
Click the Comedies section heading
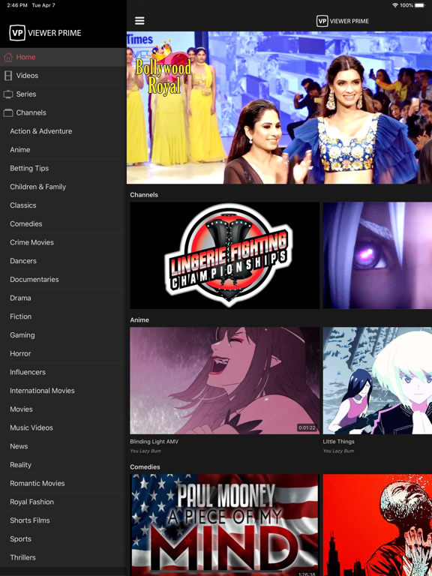[145, 467]
